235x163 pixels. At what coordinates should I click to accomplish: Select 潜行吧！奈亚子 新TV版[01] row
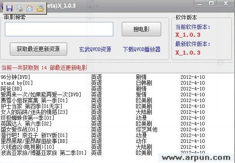[103, 135]
